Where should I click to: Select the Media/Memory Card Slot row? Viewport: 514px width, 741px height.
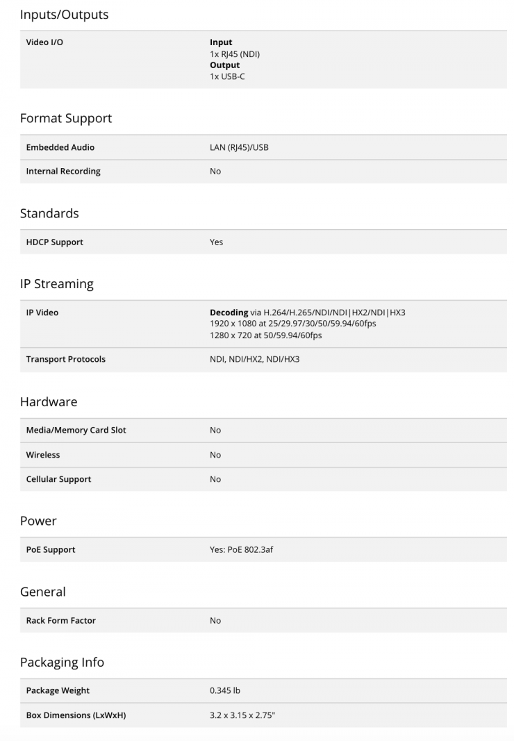(x=263, y=431)
